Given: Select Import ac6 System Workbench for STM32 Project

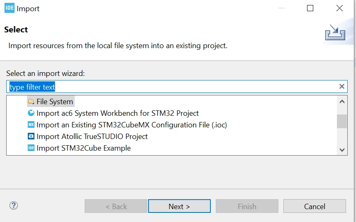Looking at the screenshot, I should tap(117, 113).
